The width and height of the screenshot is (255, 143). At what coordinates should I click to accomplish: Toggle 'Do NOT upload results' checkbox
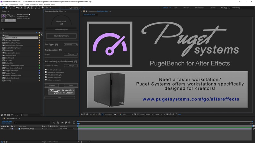tap(46, 69)
